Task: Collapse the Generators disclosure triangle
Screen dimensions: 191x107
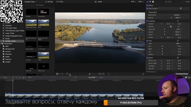Action: [1, 44]
